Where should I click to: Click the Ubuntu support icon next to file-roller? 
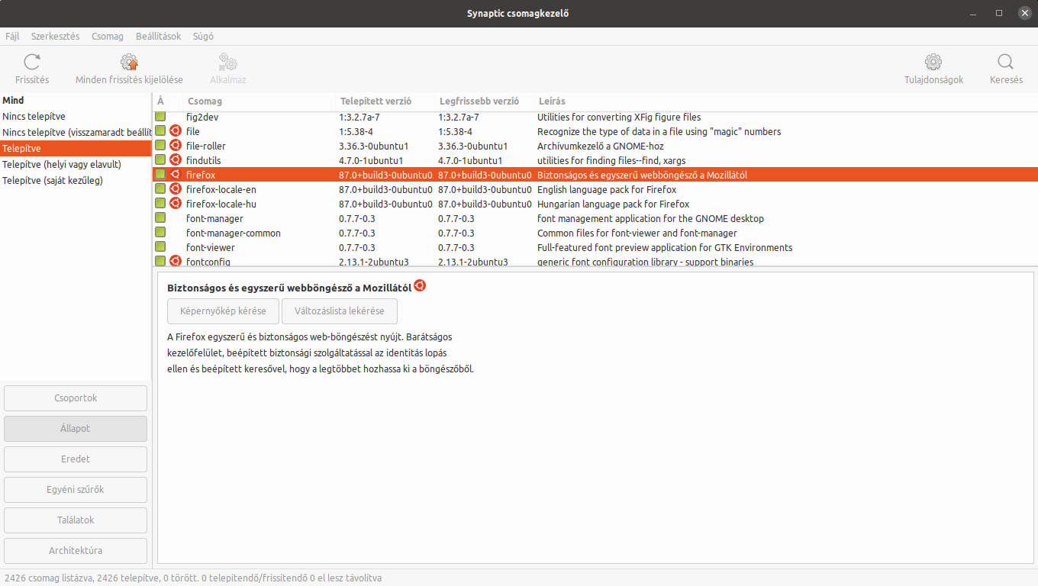click(175, 146)
